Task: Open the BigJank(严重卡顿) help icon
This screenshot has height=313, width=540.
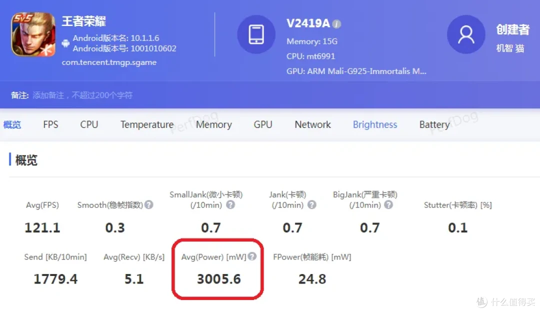Action: [389, 205]
